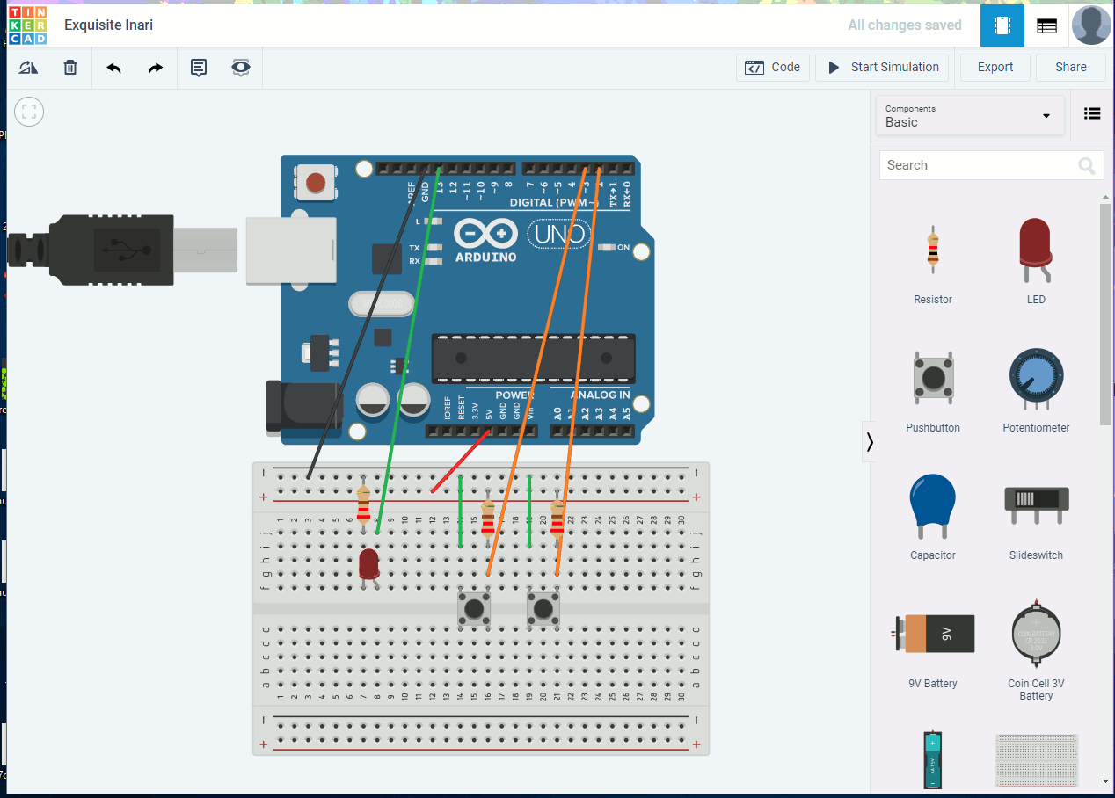Collapse the components panel with the chevron

point(870,441)
